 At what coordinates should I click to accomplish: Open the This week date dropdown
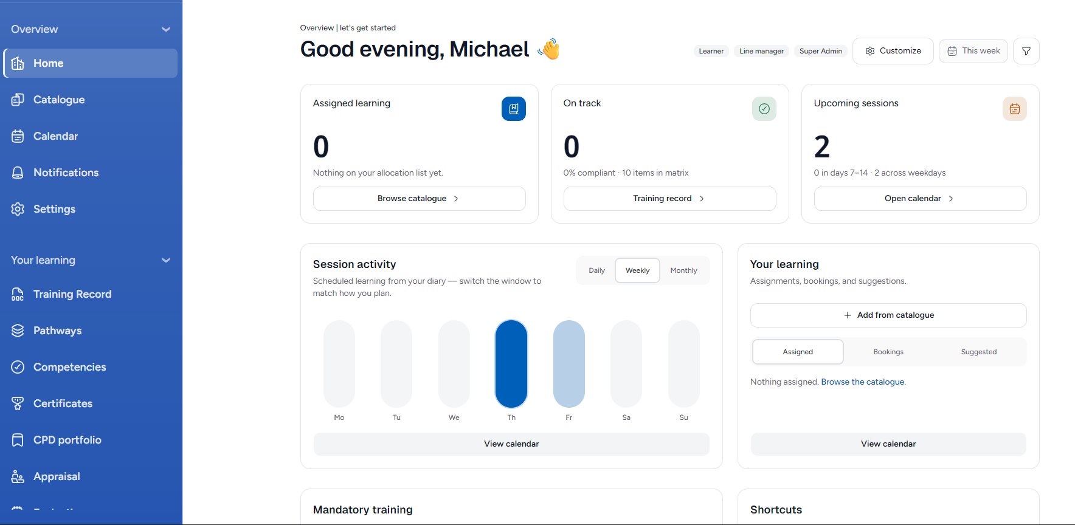point(973,51)
